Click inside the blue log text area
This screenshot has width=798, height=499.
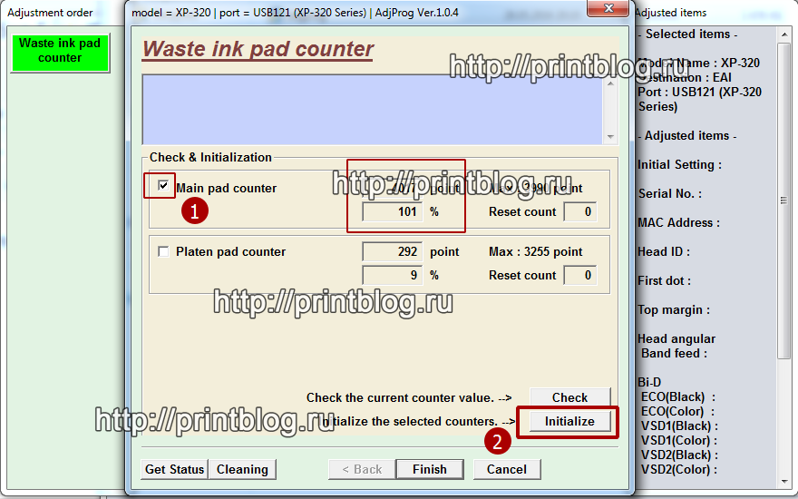point(372,109)
